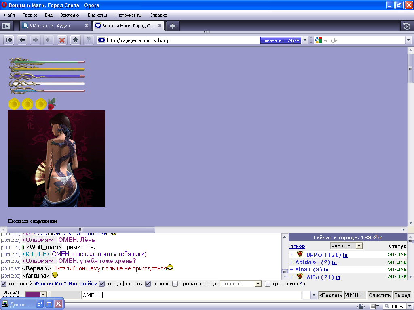Click the Выход exit button

402,295
